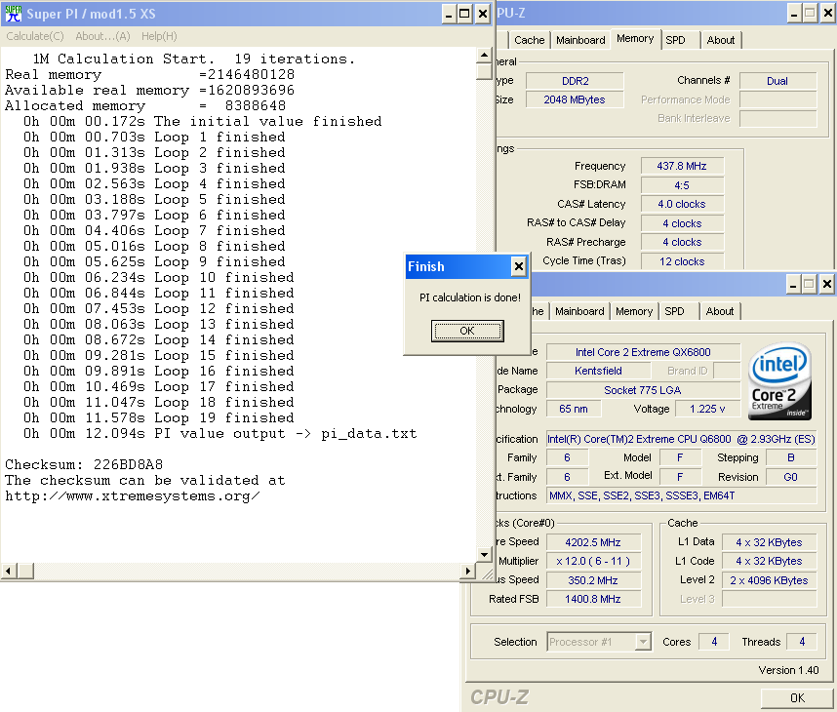Screen dimensions: 837x712
Task: Click the 1.225 v voltage value
Action: (707, 409)
